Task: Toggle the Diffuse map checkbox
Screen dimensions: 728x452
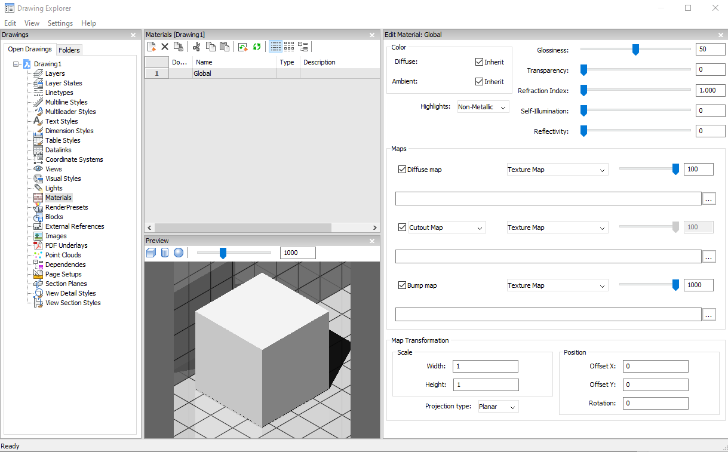Action: coord(402,170)
